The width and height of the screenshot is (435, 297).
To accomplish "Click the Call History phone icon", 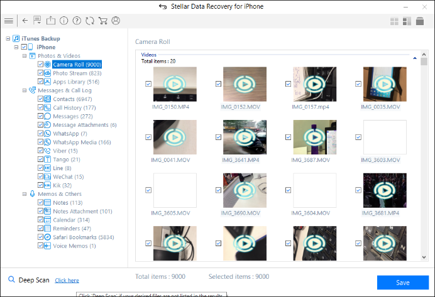I will (x=47, y=107).
